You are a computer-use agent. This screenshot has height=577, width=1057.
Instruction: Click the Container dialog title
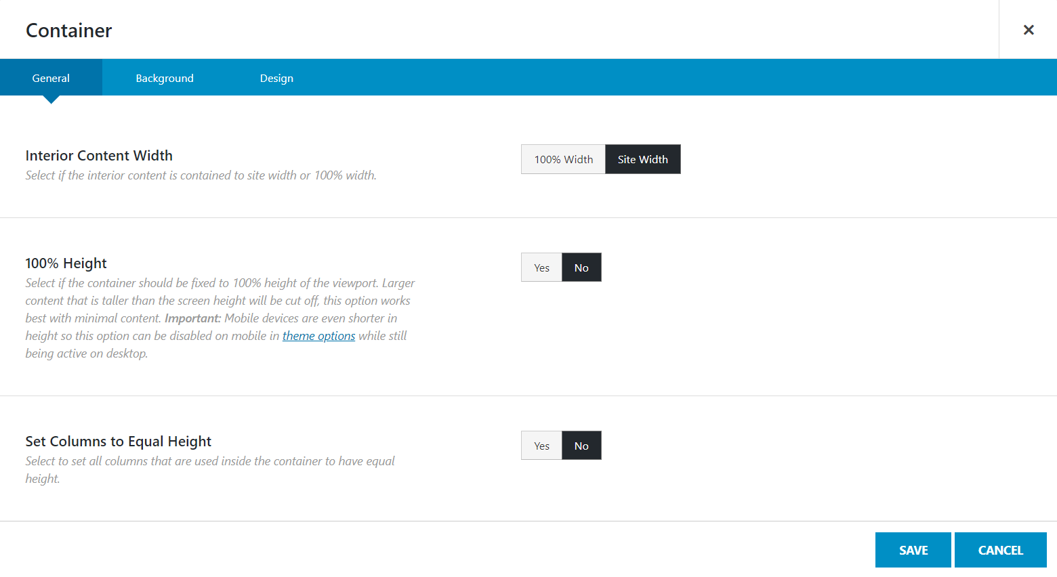point(68,30)
